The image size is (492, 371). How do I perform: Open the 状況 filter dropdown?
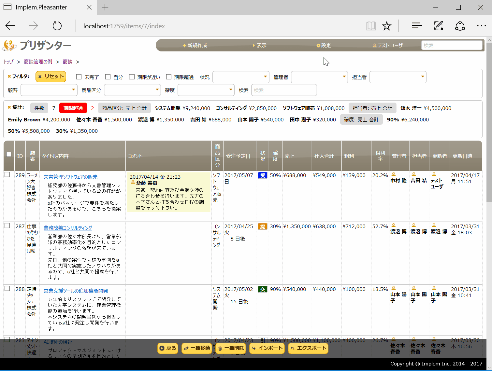[241, 77]
